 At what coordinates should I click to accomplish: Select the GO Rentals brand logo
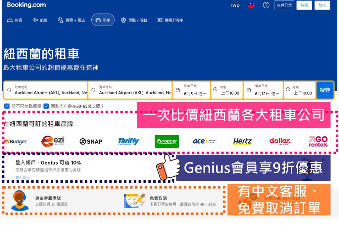(318, 141)
